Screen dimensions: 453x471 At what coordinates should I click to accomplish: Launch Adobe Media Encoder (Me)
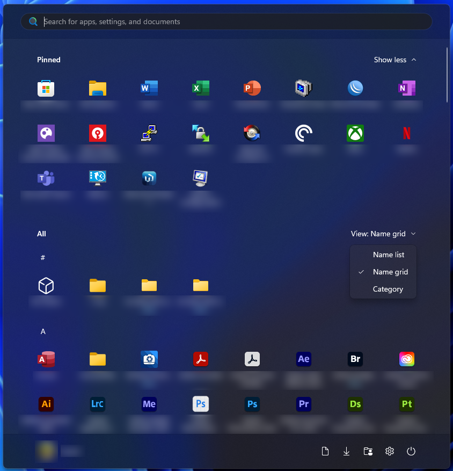tap(149, 404)
